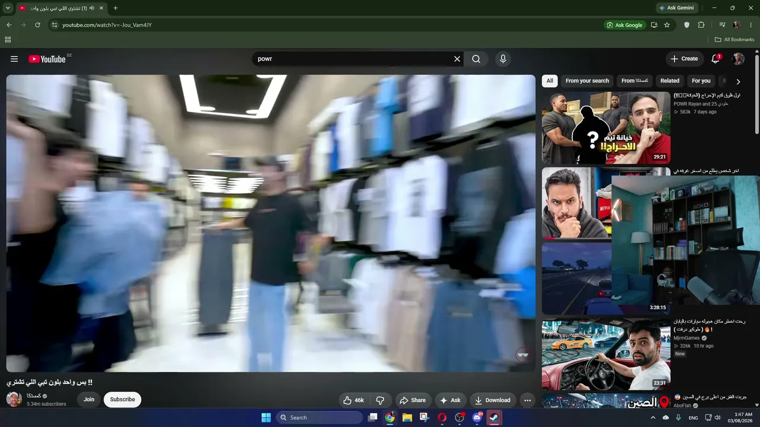Download the current video
The image size is (760, 427).
tap(493, 400)
